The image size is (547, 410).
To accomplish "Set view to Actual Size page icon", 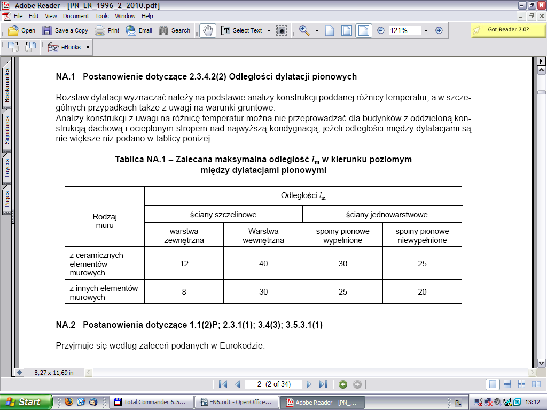I will [x=330, y=30].
